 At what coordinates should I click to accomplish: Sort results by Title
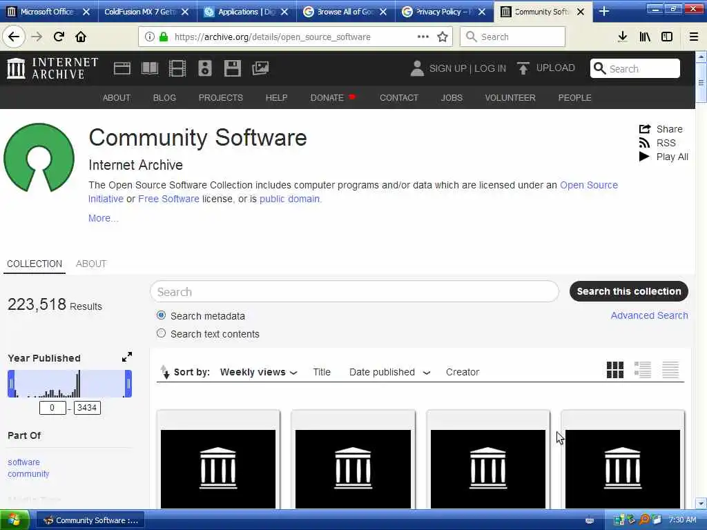tap(322, 372)
